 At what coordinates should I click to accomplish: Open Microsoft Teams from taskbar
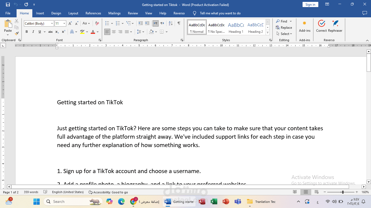(238, 201)
